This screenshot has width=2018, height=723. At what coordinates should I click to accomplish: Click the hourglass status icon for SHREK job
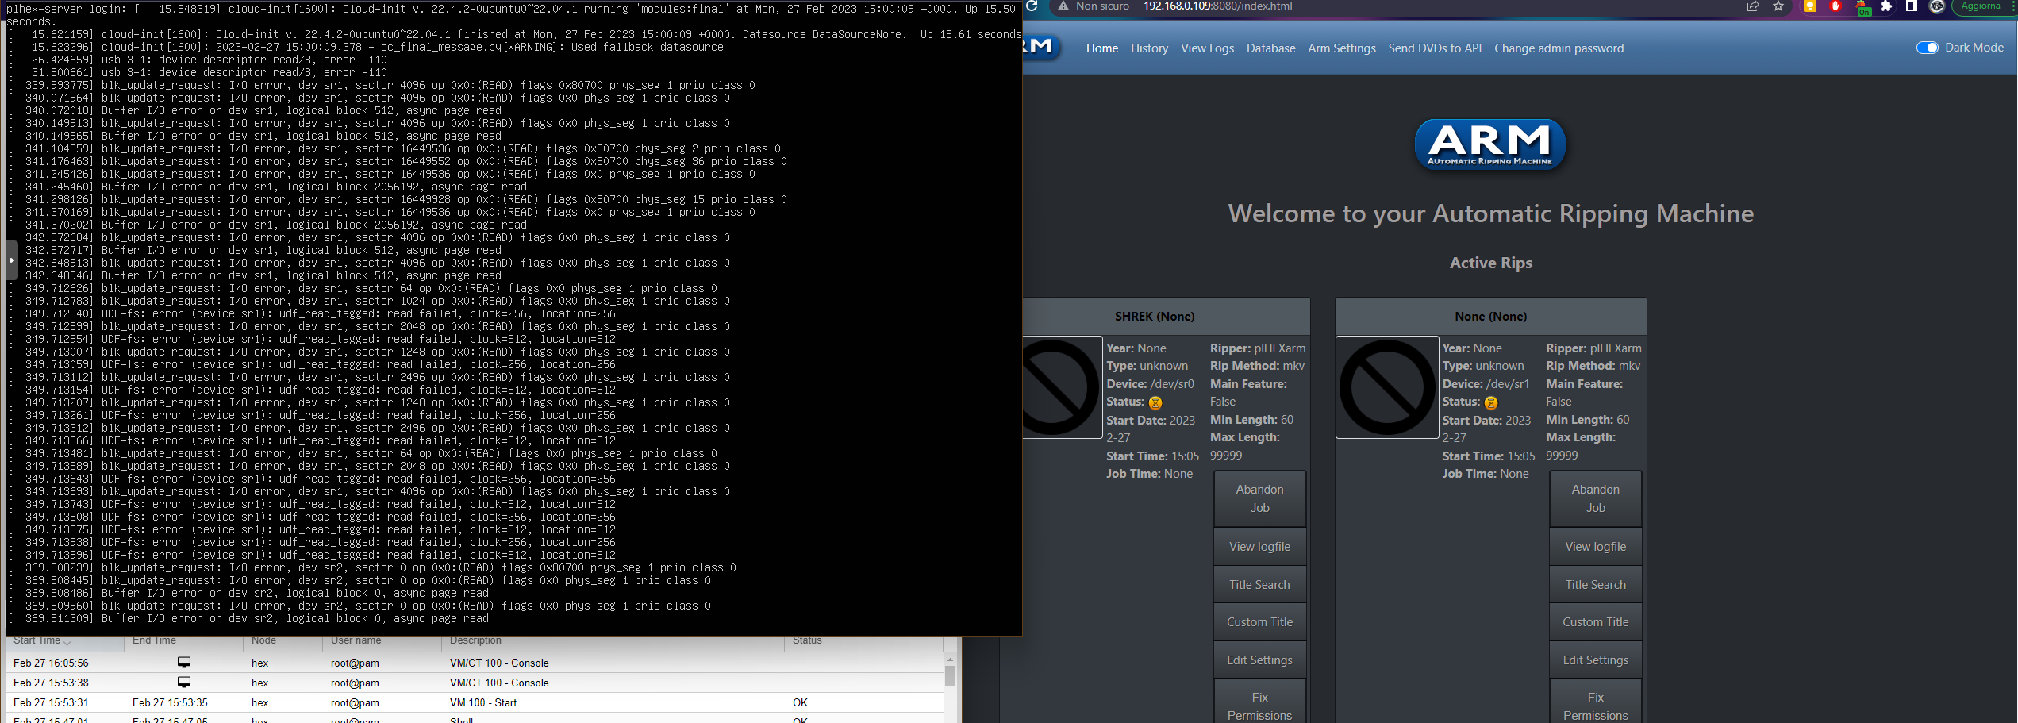coord(1155,403)
